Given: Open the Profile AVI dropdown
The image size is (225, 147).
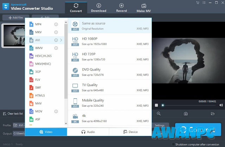Looking at the screenshot, I should coord(19,125).
